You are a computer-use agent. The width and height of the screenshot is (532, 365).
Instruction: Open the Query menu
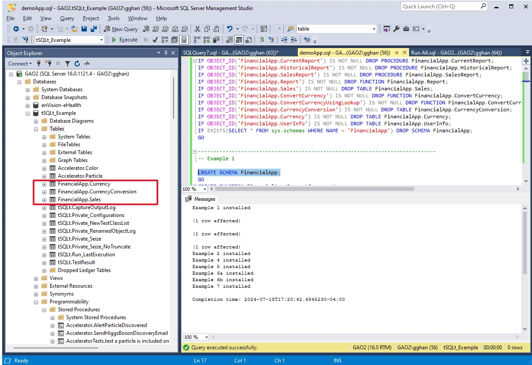(67, 18)
